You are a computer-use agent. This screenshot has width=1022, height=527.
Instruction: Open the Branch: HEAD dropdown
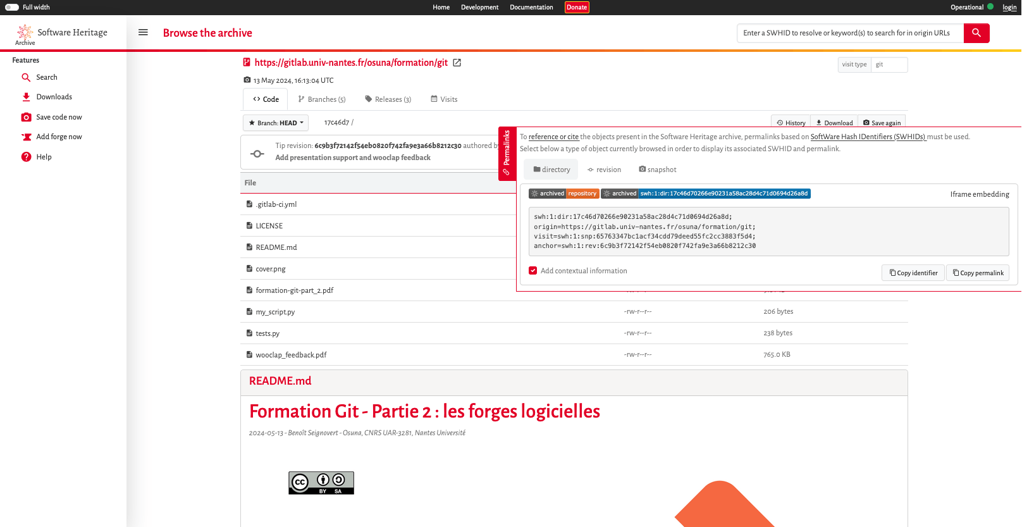[276, 123]
